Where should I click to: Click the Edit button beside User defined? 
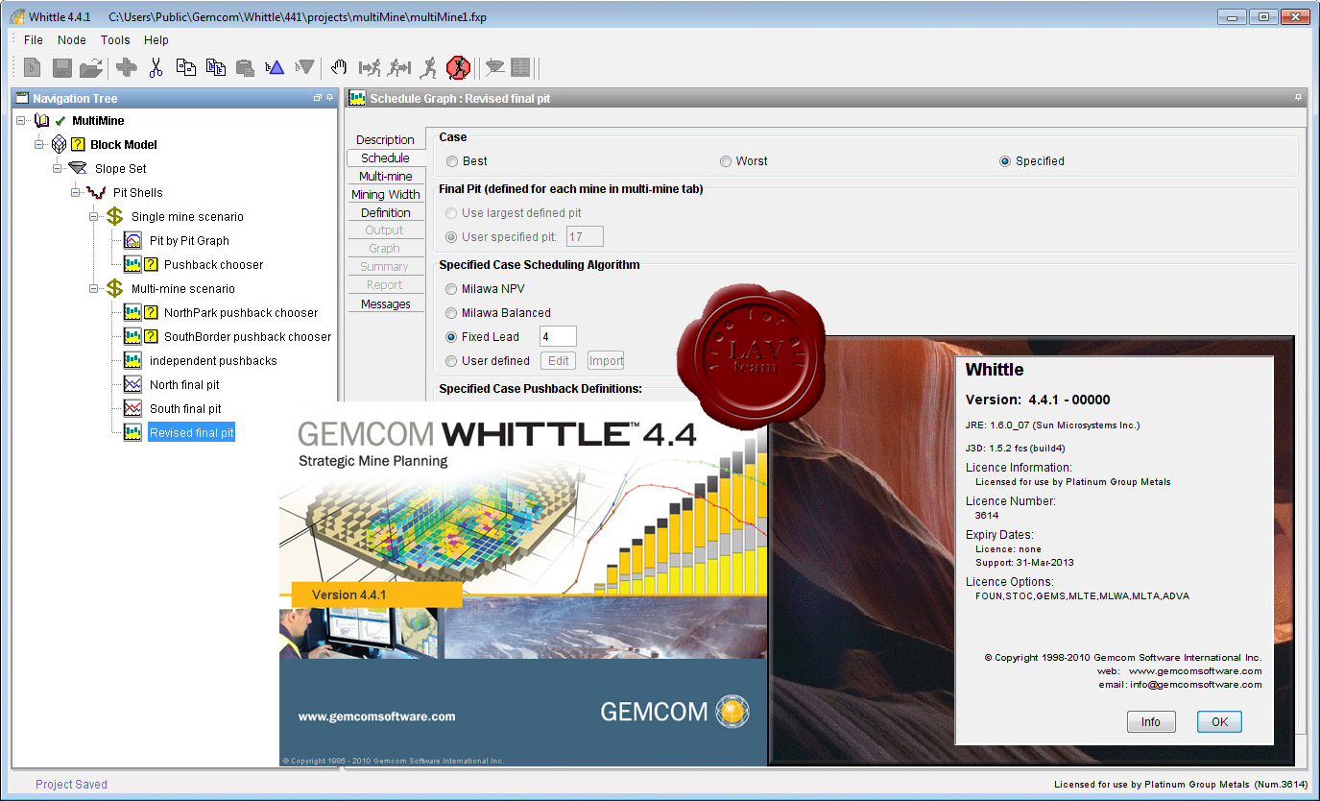pyautogui.click(x=559, y=361)
